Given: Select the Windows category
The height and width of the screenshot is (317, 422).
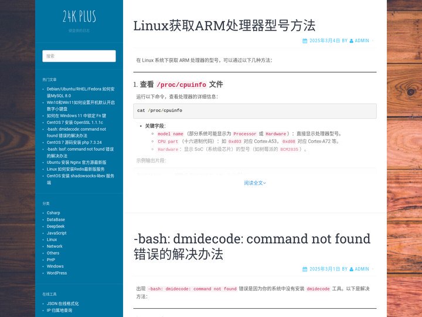Looking at the screenshot, I should pos(55,266).
